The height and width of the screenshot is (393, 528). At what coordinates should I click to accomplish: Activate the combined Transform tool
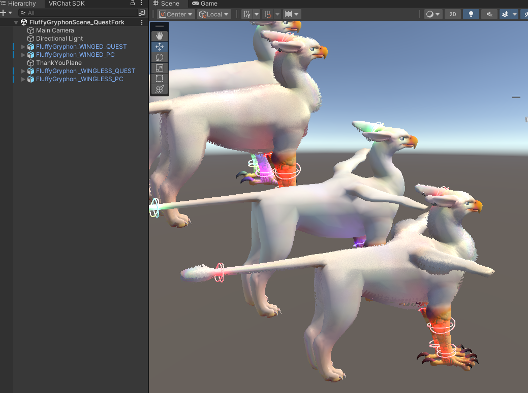click(x=160, y=89)
